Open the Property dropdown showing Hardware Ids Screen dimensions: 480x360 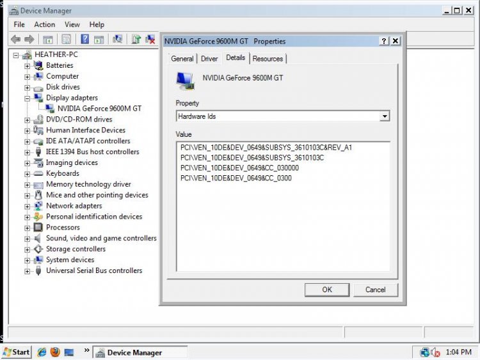[x=385, y=116]
